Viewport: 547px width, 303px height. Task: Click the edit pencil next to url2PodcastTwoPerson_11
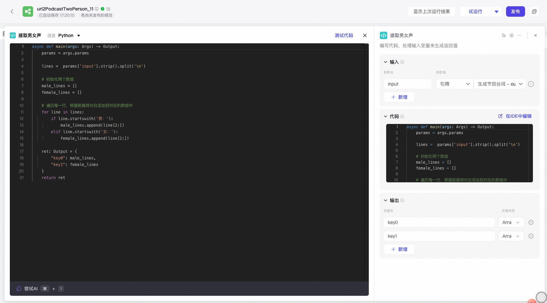pos(108,9)
